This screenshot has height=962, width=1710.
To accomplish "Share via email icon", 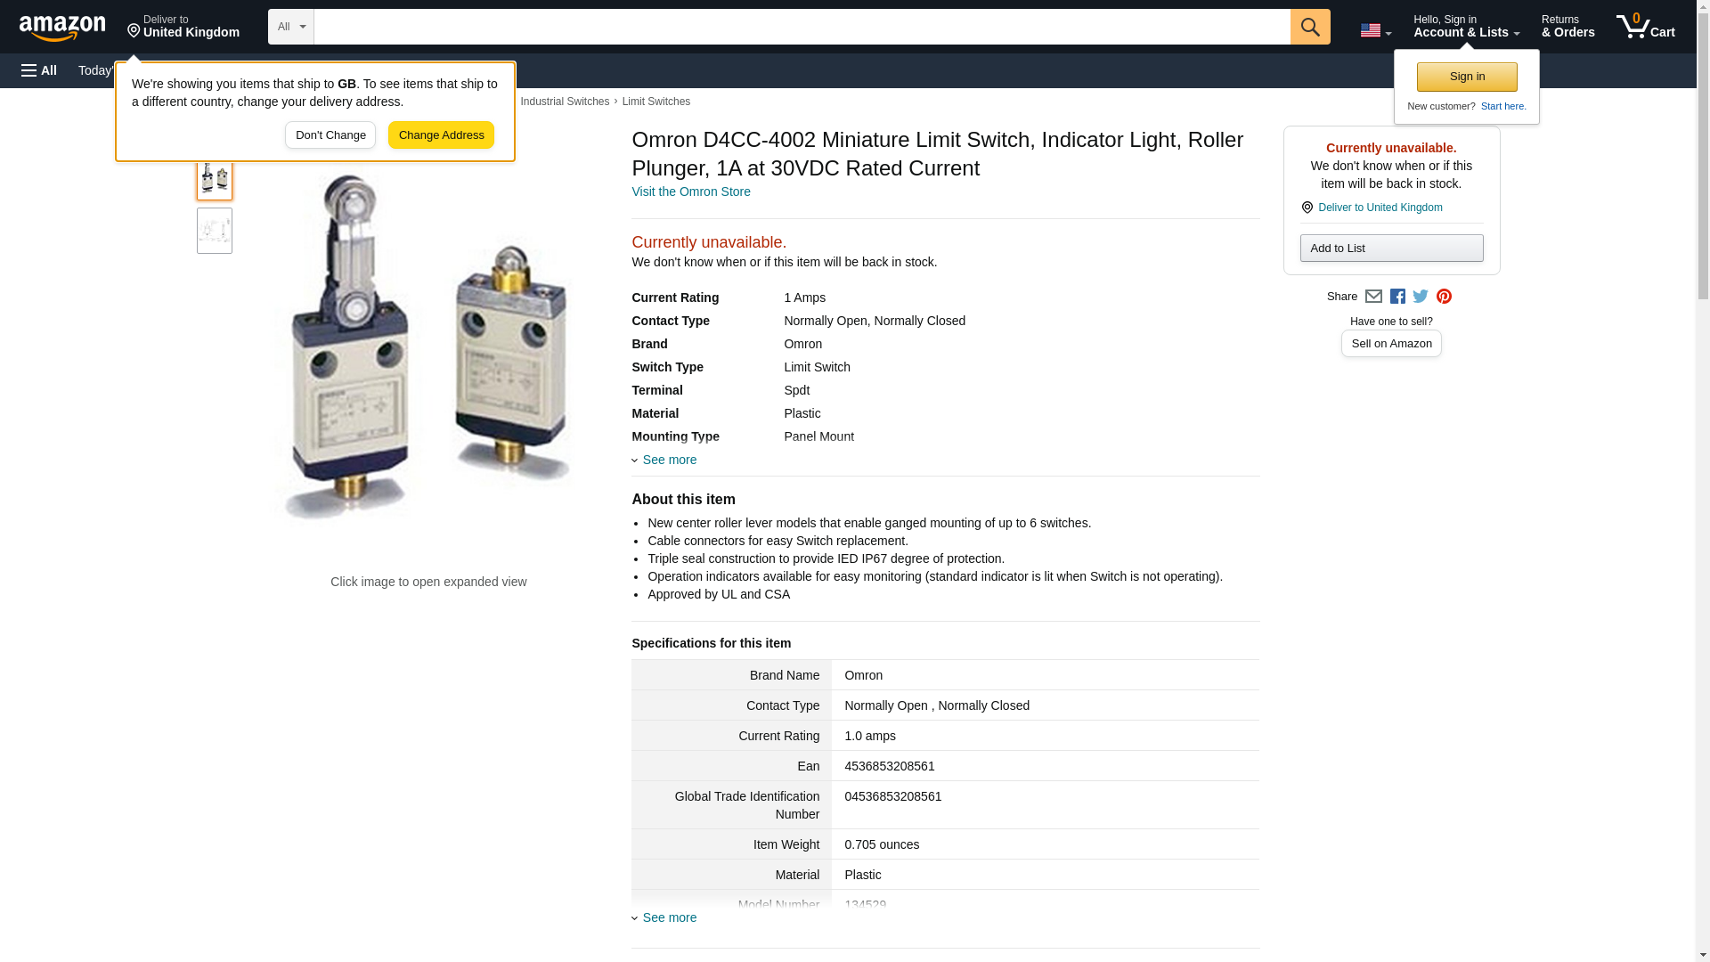I will point(1373,297).
